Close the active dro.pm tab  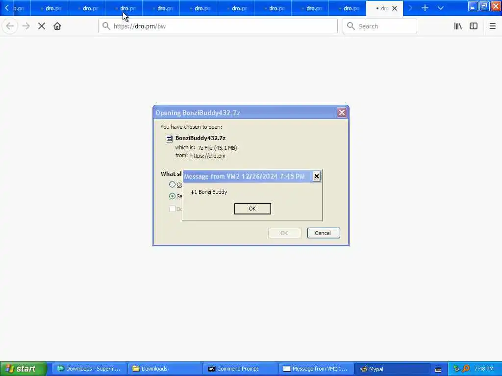pyautogui.click(x=395, y=8)
